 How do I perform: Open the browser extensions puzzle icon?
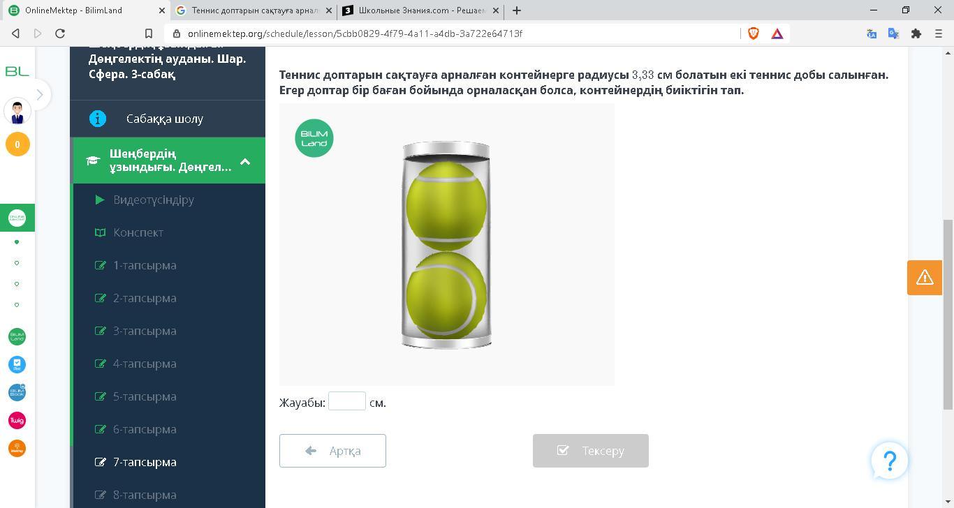(x=916, y=33)
